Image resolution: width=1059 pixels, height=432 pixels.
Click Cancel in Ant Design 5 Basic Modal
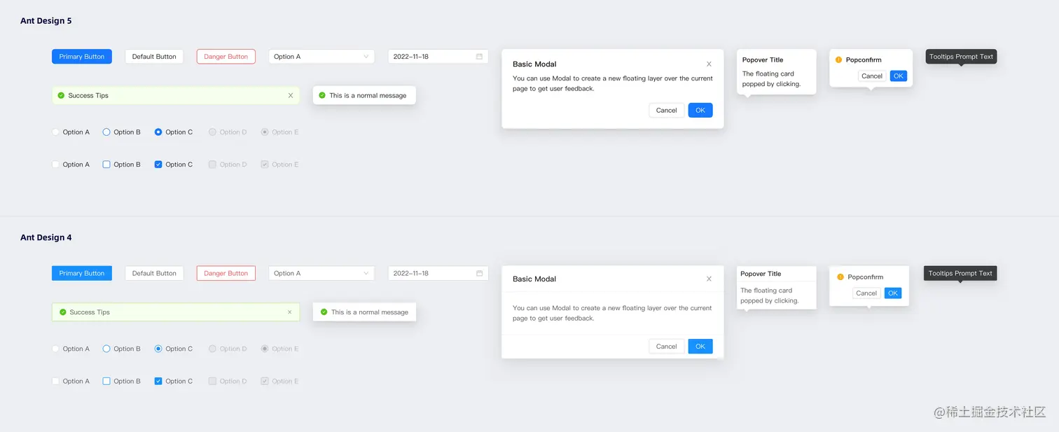667,110
